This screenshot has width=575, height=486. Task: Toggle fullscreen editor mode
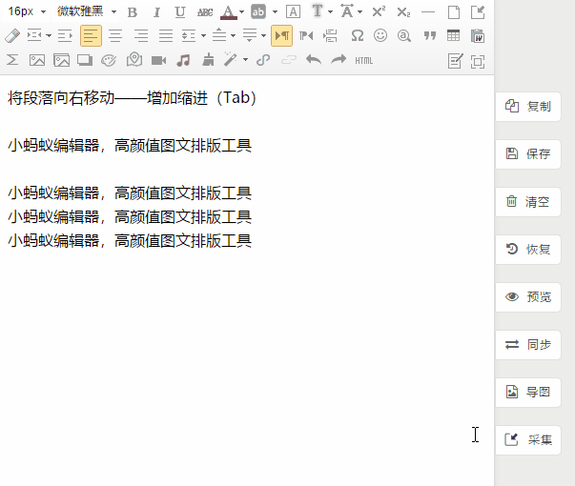point(478,61)
